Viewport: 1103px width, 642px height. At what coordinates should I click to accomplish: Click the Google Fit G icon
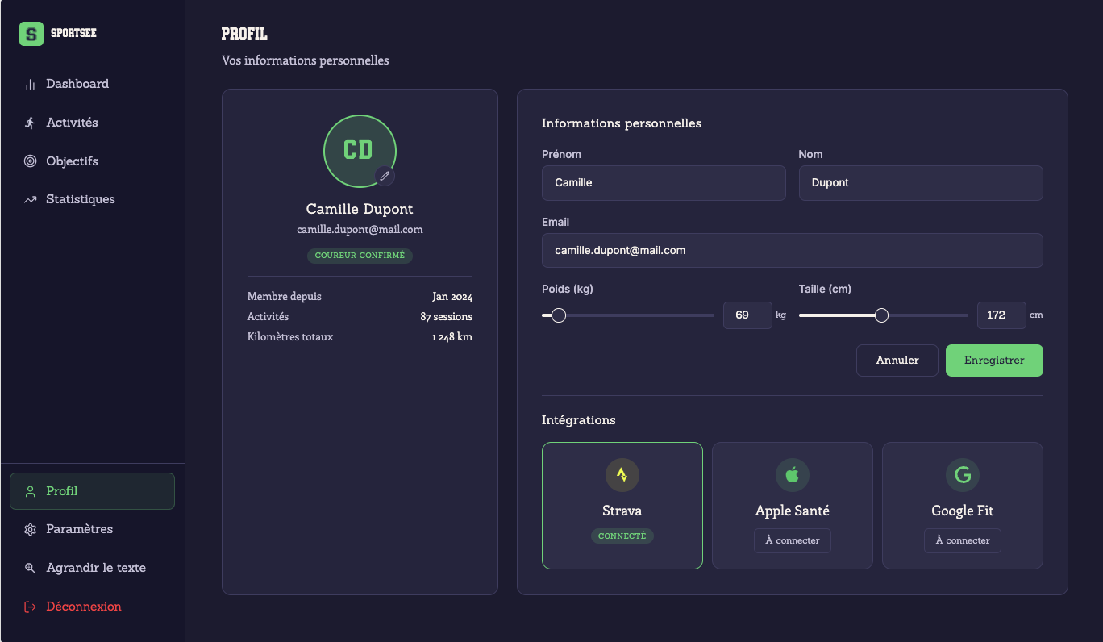click(962, 475)
